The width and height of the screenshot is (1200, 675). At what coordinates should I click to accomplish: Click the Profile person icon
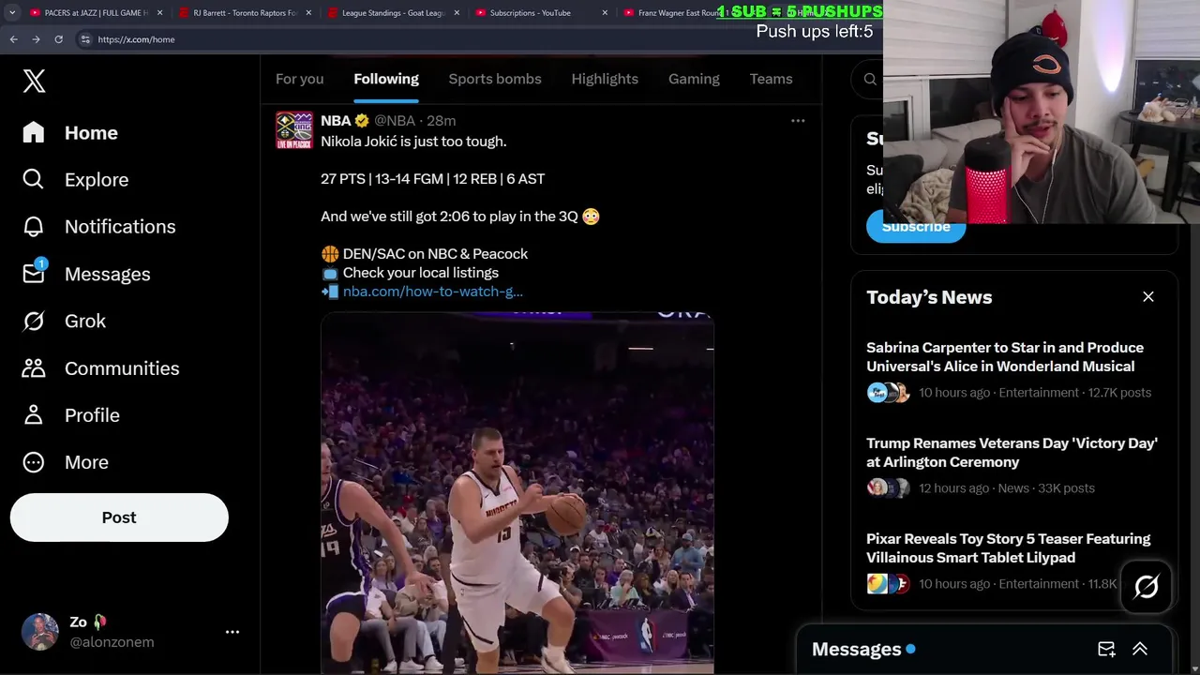[34, 414]
